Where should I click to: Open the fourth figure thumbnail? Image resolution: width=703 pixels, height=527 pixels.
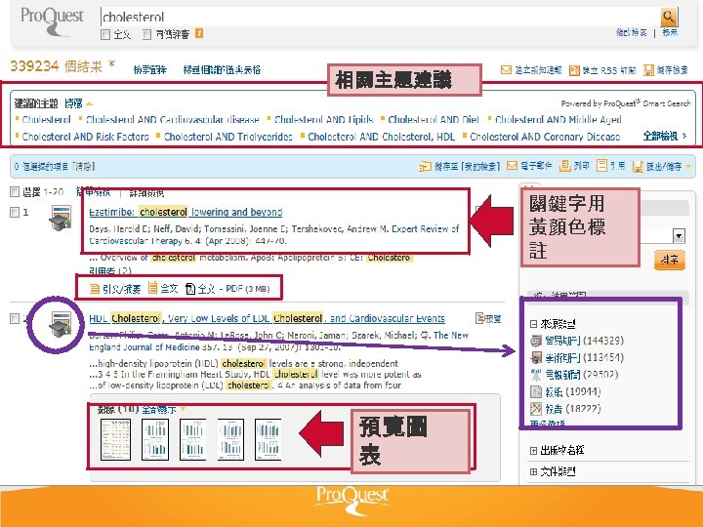230,439
